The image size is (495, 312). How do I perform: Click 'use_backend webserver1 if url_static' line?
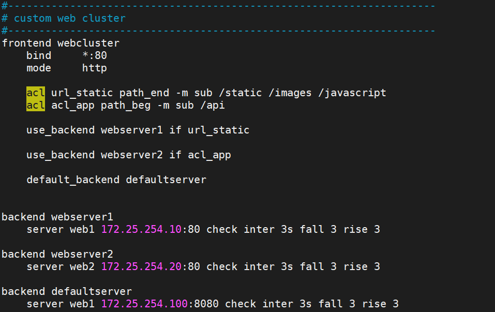[x=138, y=130]
